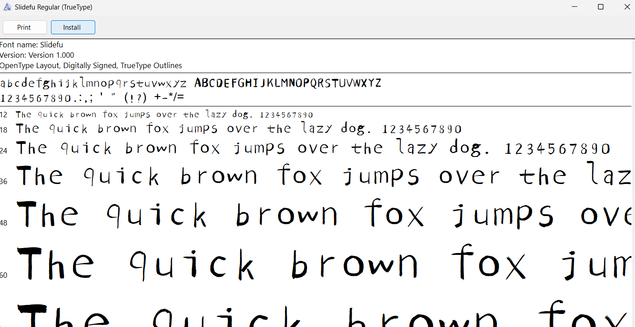Image resolution: width=635 pixels, height=327 pixels.
Task: Click the Print button
Action: click(x=24, y=27)
